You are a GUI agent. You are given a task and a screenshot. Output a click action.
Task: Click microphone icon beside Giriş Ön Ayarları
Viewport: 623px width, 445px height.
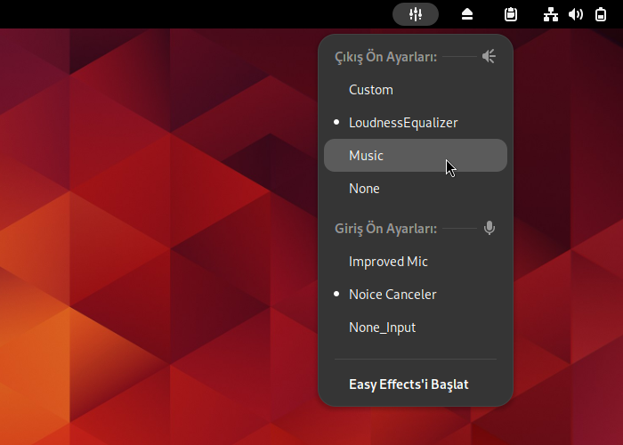coord(489,228)
